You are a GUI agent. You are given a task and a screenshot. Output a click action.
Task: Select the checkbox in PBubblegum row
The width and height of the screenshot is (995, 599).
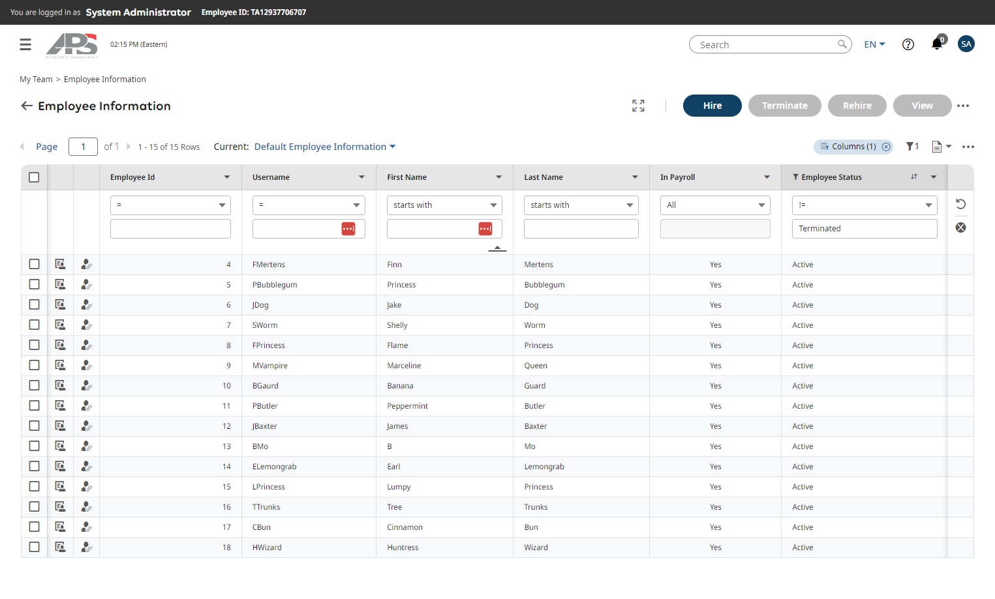[34, 284]
